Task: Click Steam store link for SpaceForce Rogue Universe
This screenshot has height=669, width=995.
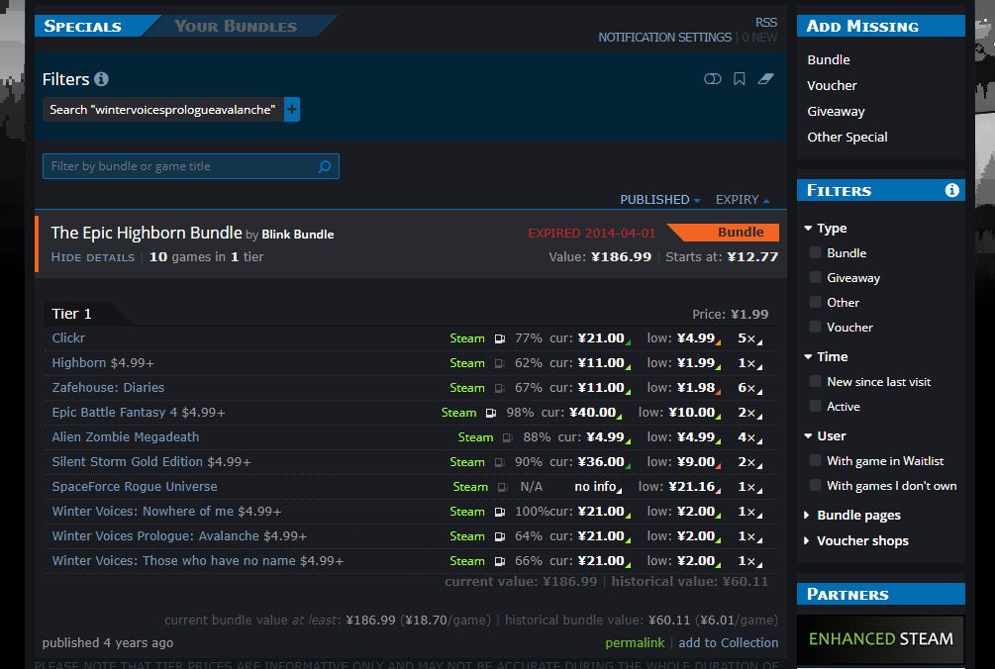Action: click(x=470, y=487)
